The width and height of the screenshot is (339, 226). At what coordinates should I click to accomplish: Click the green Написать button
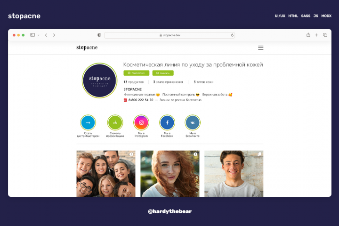tap(163, 73)
